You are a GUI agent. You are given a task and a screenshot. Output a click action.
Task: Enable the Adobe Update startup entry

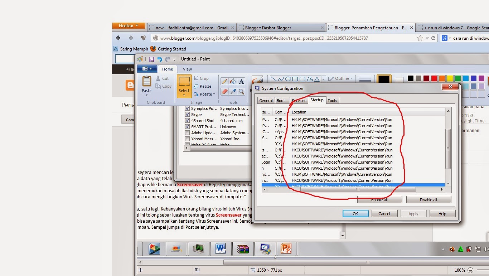coord(187,133)
